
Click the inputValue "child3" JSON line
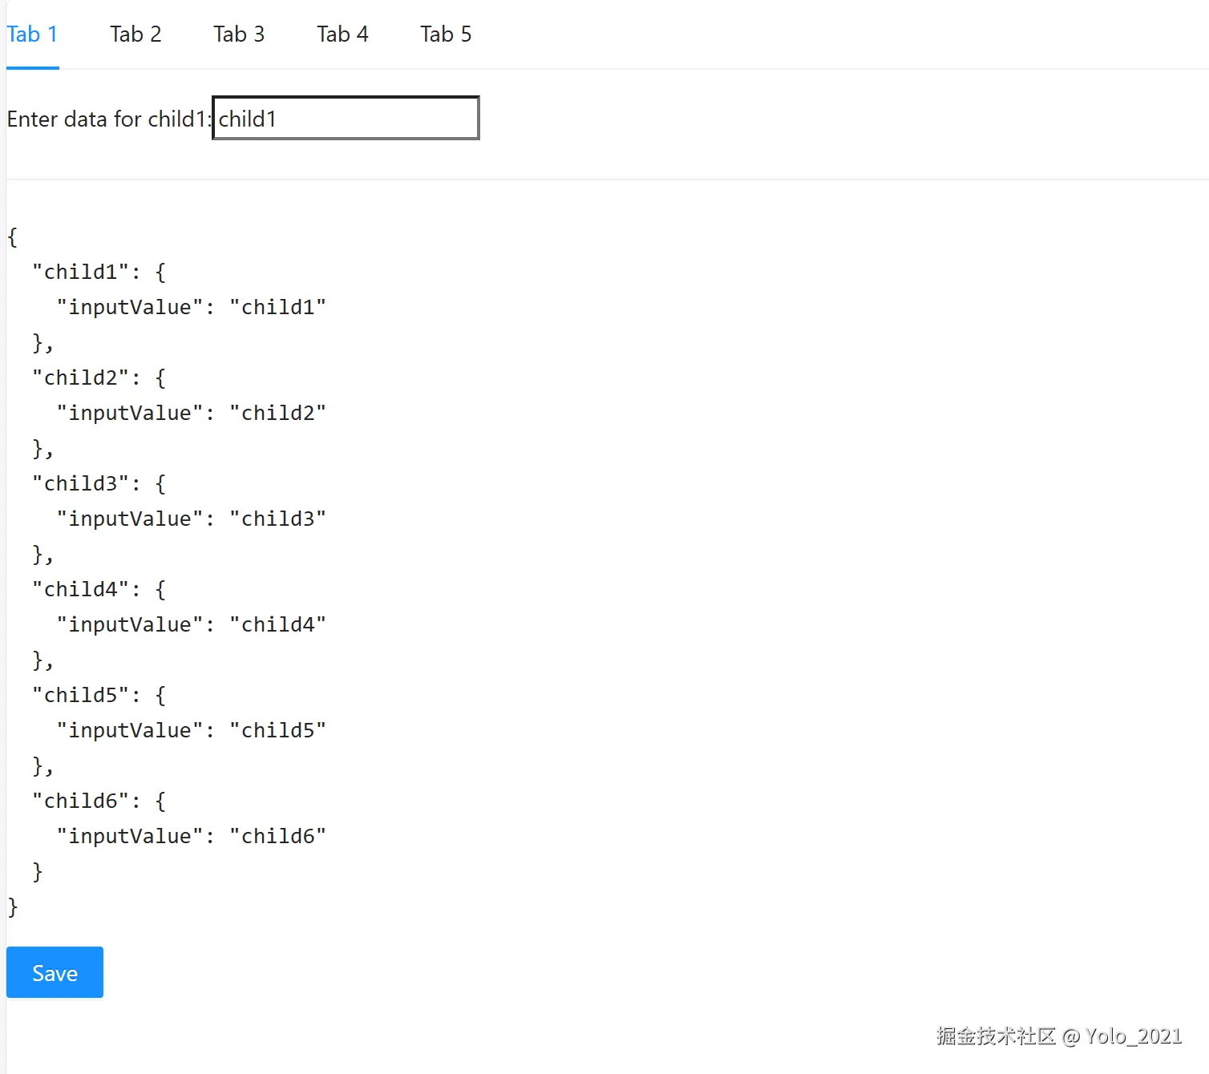tap(191, 519)
